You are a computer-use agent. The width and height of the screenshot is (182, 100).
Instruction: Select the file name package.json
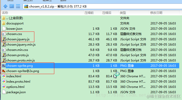coord(16,92)
